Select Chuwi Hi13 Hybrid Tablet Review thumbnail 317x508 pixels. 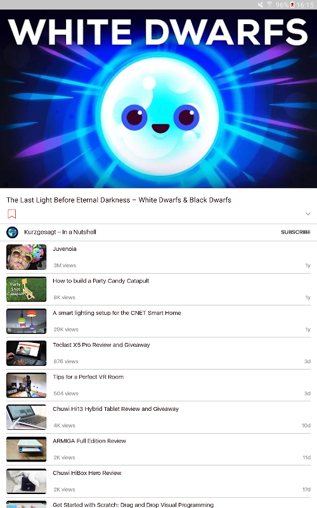[x=26, y=417]
